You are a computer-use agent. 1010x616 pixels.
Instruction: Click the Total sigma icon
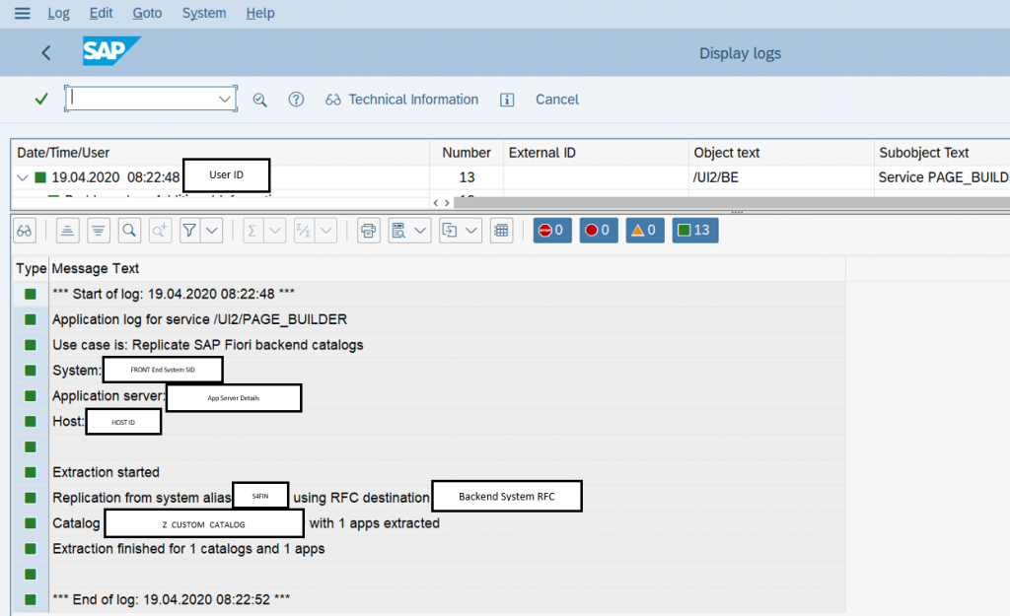(252, 231)
